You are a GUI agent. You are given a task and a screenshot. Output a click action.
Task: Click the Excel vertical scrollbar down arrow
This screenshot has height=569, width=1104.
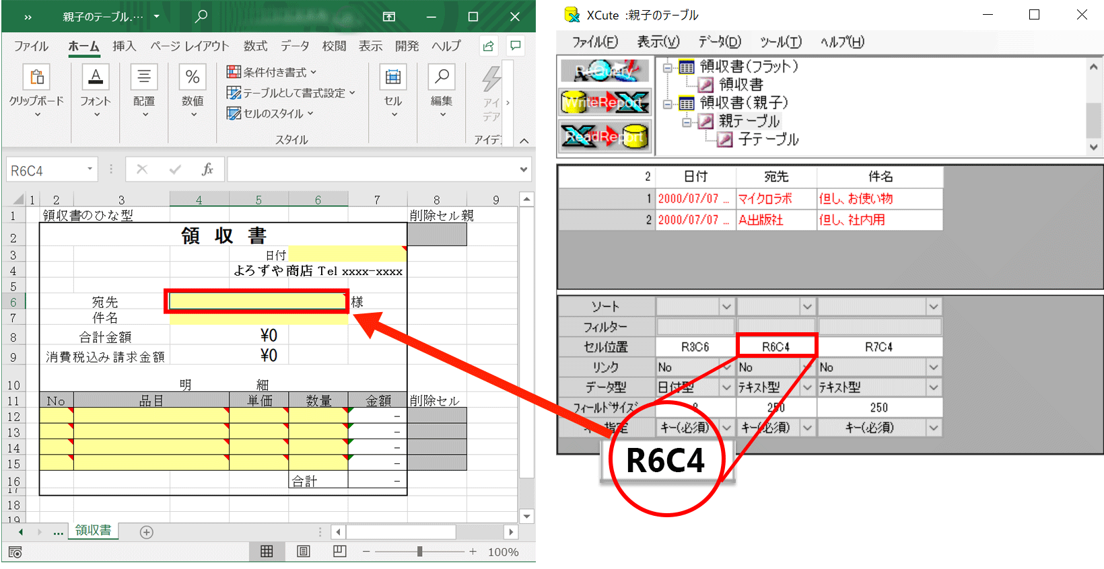click(x=527, y=517)
